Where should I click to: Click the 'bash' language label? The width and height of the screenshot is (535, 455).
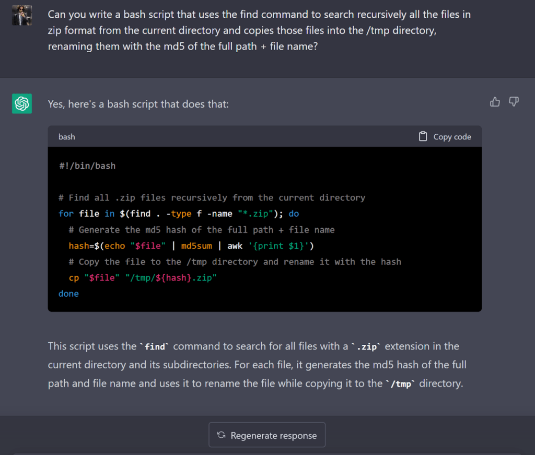click(x=66, y=137)
